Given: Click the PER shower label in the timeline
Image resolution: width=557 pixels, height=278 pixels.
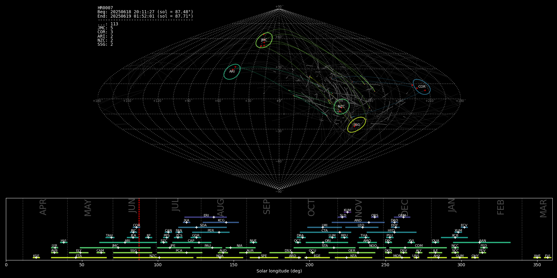Looking at the screenshot, I should 211,231.
